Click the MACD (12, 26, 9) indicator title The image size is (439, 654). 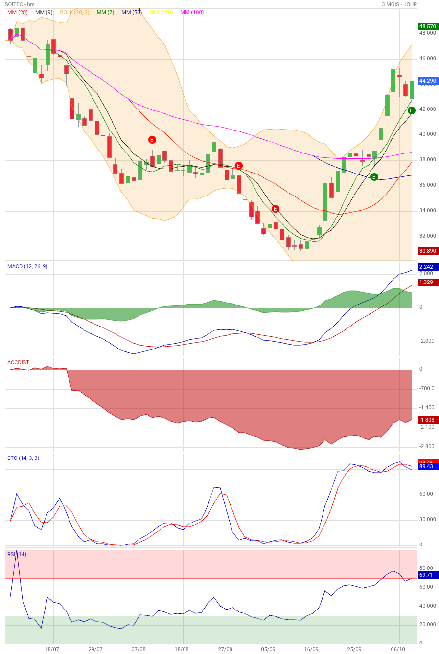pyautogui.click(x=27, y=266)
